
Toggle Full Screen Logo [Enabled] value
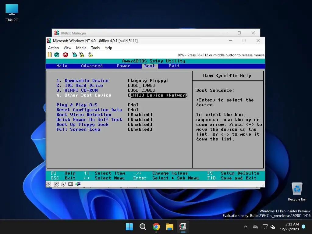coord(140,129)
